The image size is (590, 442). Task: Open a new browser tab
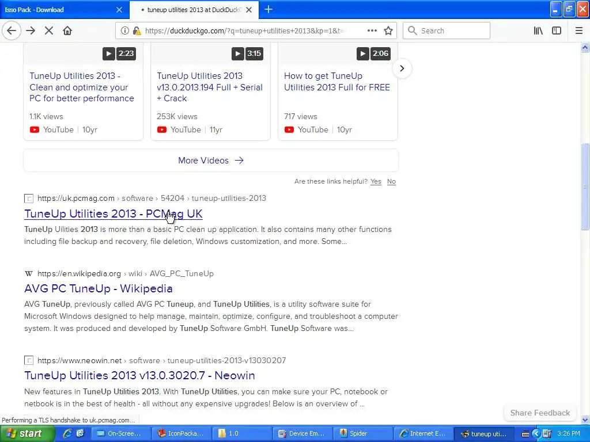point(268,9)
